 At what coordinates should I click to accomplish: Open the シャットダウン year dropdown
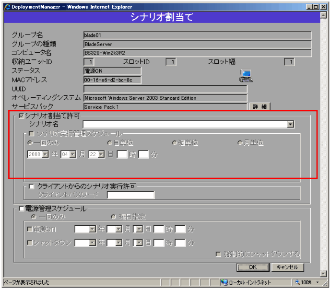pyautogui.click(x=93, y=243)
